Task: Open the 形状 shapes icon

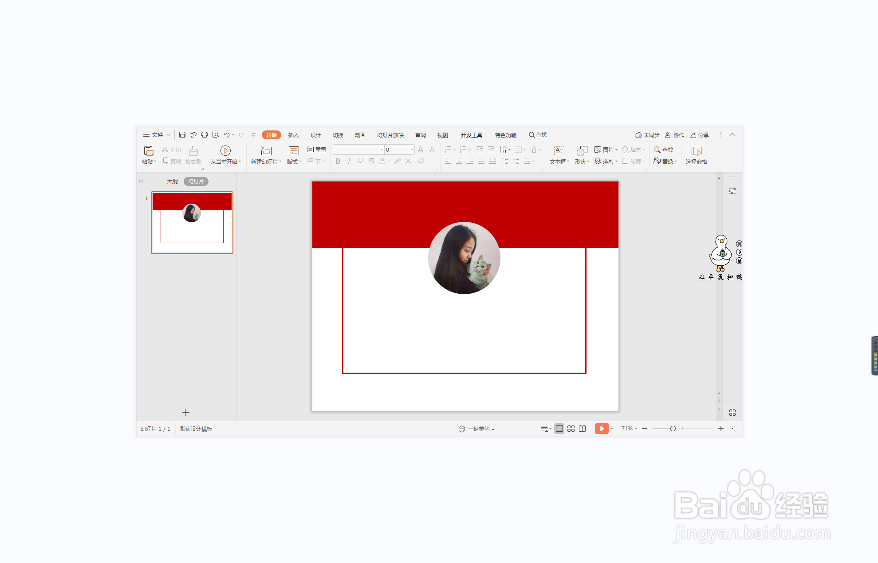Action: pos(582,151)
